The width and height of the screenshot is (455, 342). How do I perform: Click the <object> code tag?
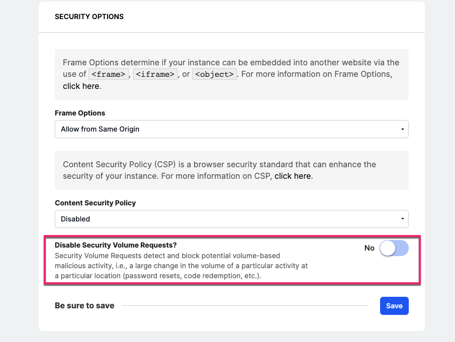pyautogui.click(x=215, y=74)
